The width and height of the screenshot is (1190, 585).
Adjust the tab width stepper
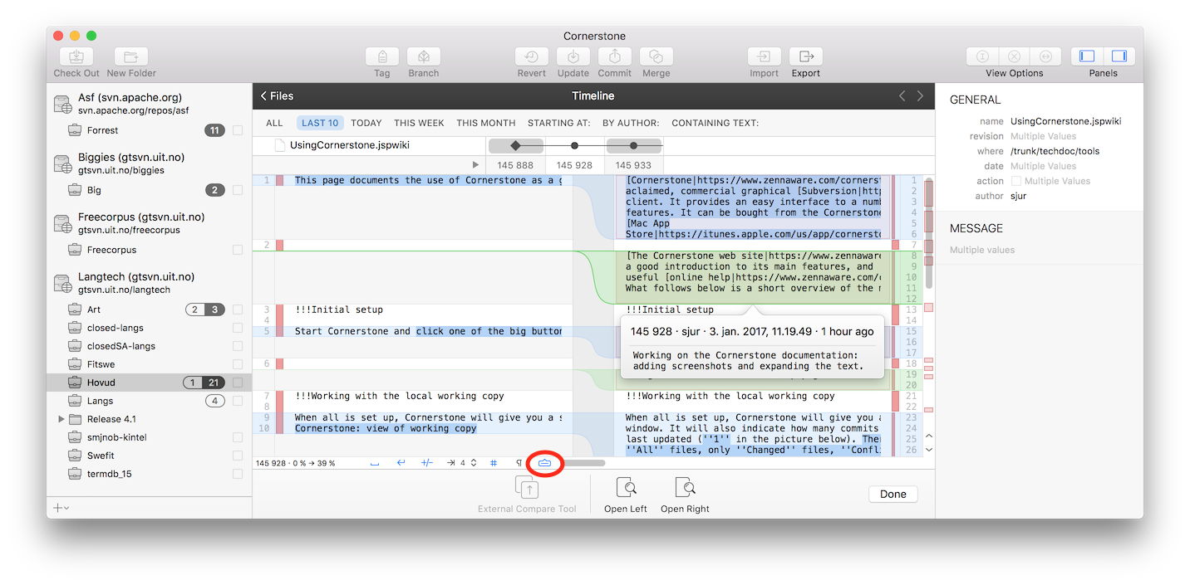point(474,463)
